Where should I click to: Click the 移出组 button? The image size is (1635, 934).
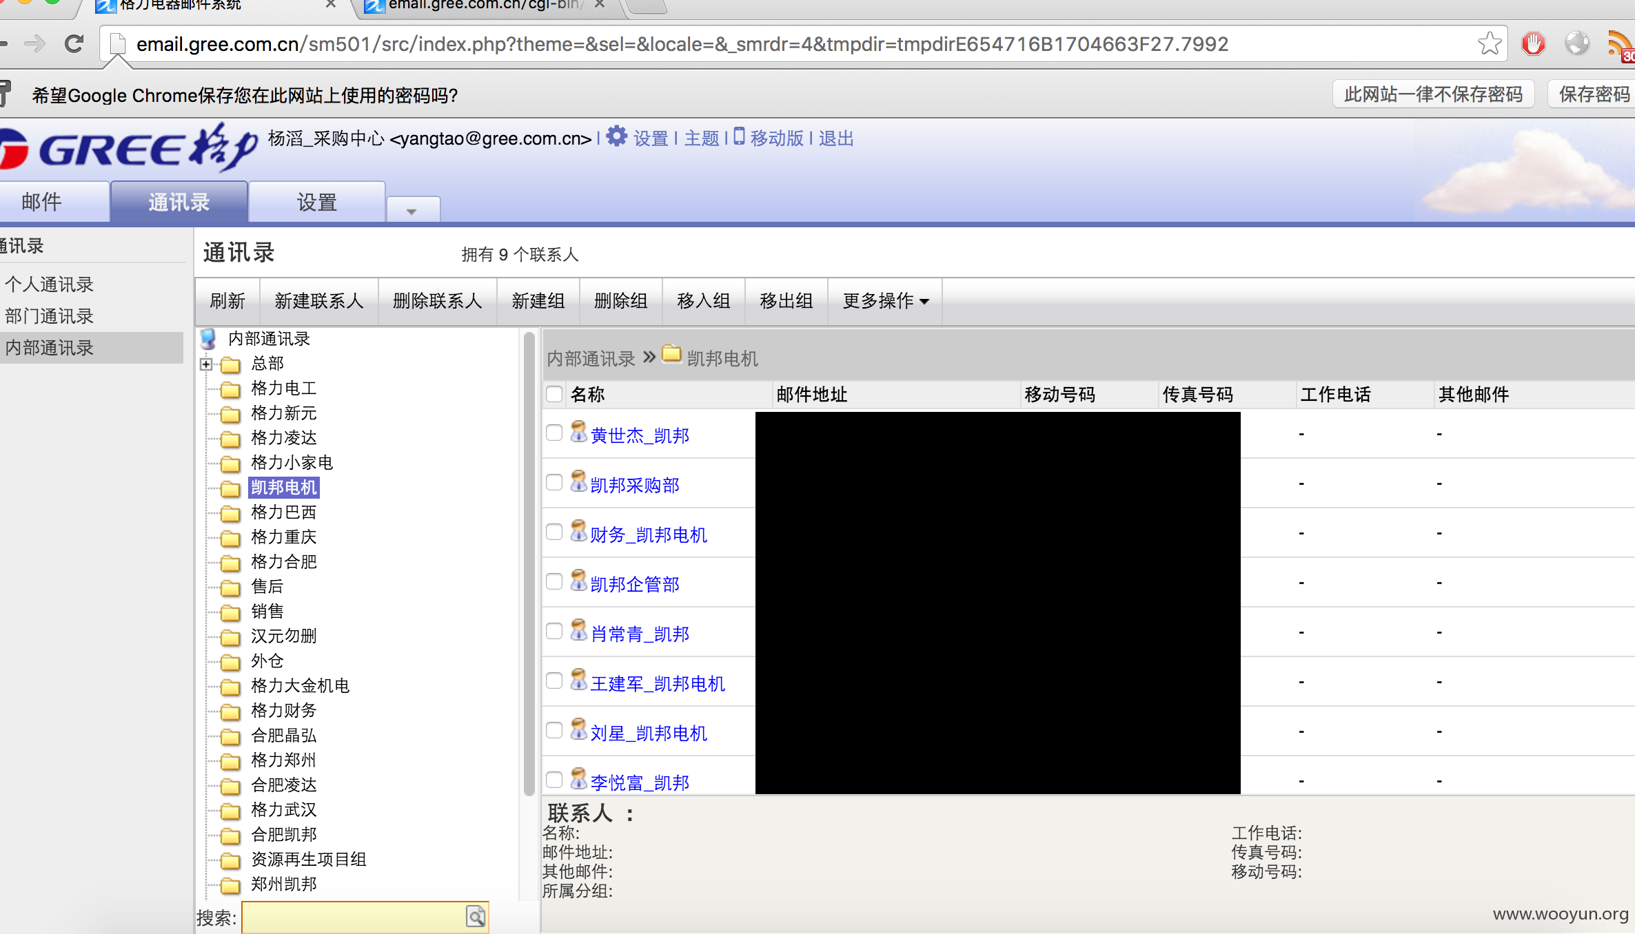[x=786, y=301]
